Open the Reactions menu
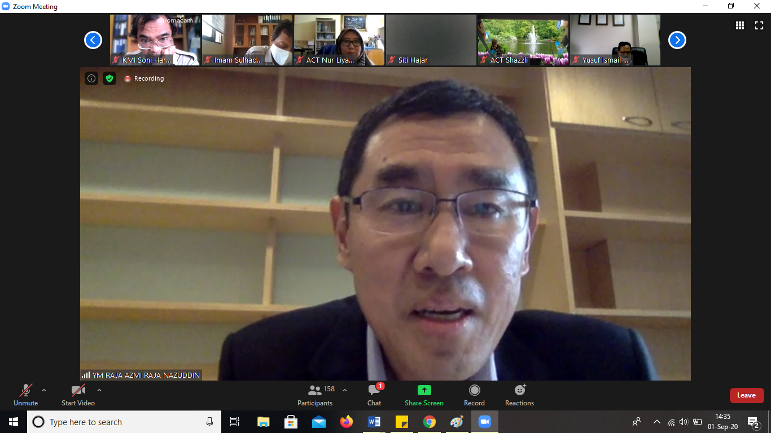The width and height of the screenshot is (771, 433). pyautogui.click(x=519, y=395)
